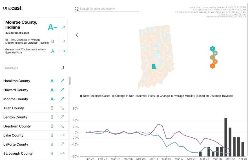Click tallest new cases bar in chart

(x=226, y=137)
